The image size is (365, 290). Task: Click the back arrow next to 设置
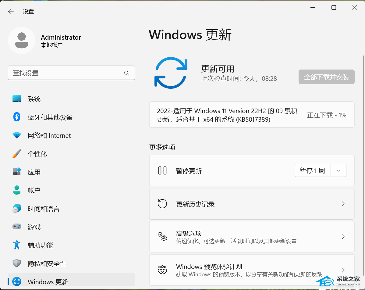[11, 11]
